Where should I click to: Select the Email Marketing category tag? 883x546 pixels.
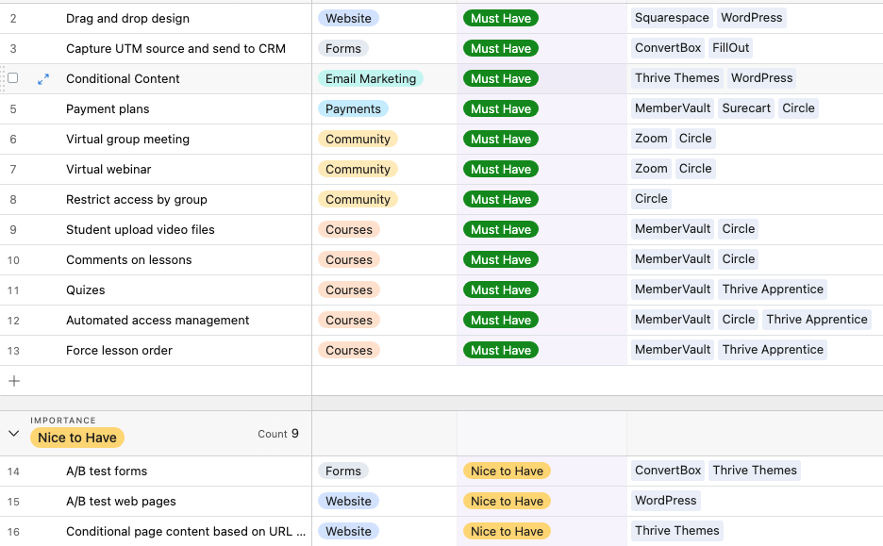371,78
